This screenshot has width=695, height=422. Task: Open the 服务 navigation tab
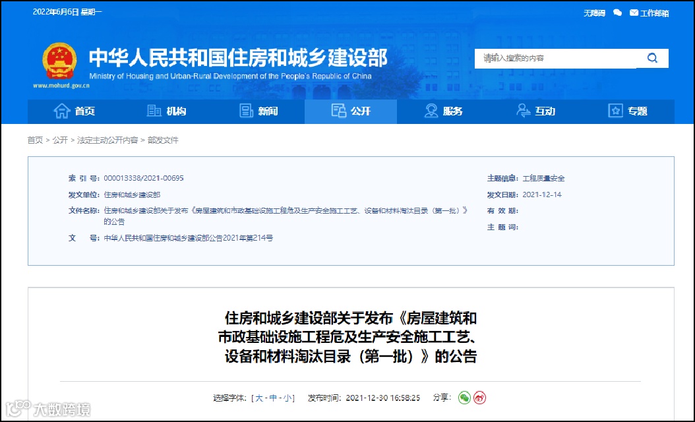[443, 111]
